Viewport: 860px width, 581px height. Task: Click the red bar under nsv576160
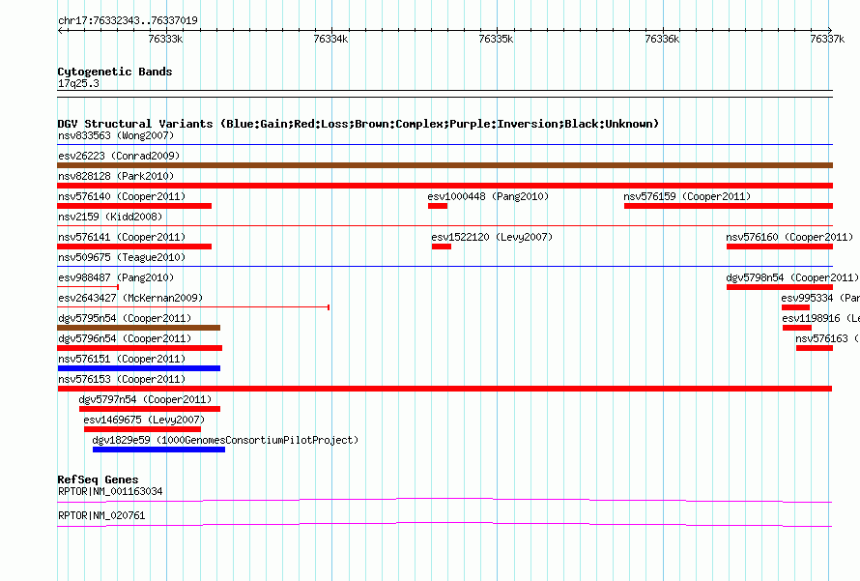tap(780, 247)
